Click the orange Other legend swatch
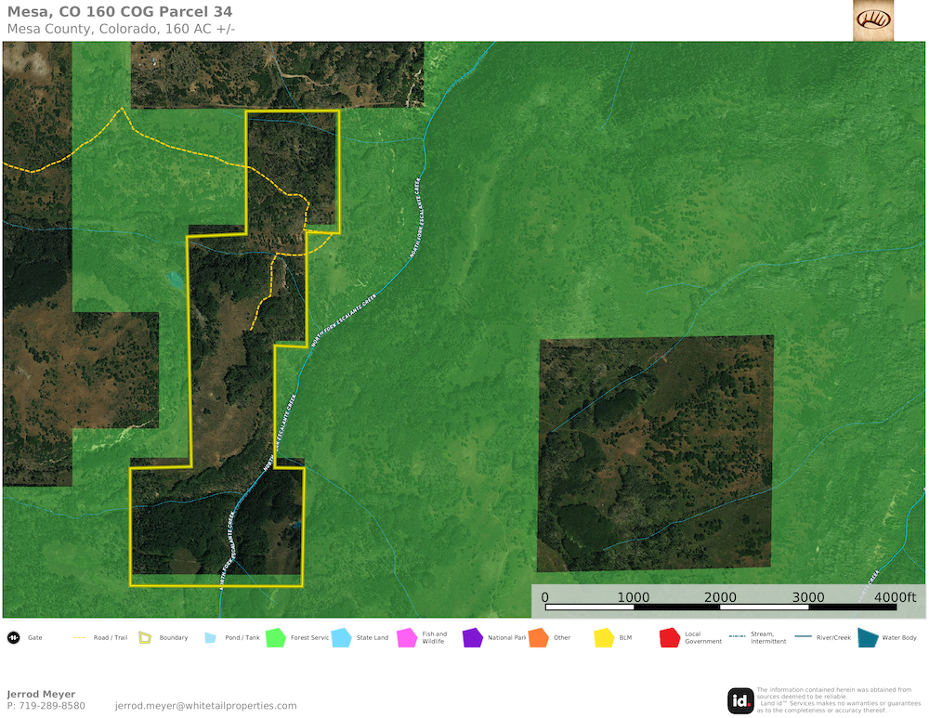The image size is (929, 718). tap(538, 638)
